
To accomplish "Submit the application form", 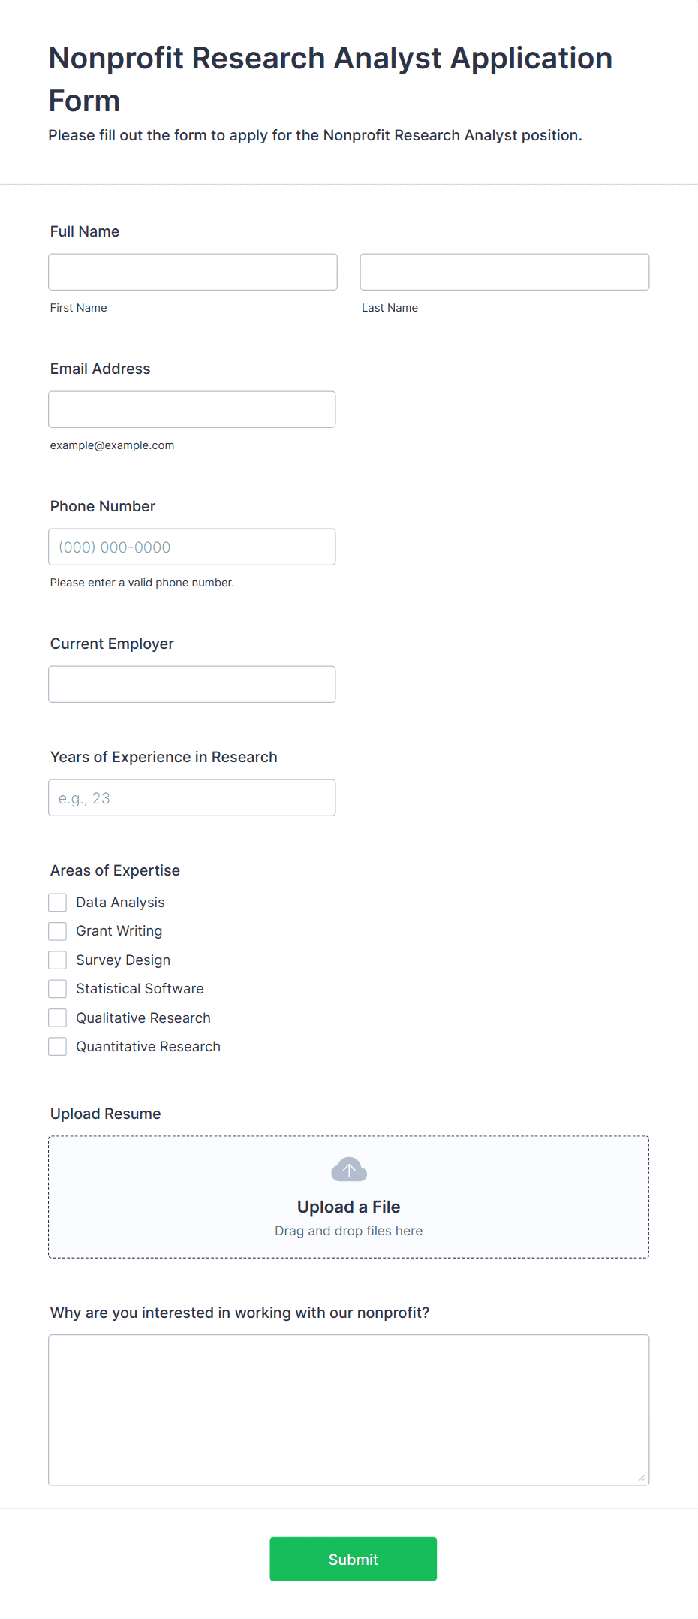I will 354,1559.
